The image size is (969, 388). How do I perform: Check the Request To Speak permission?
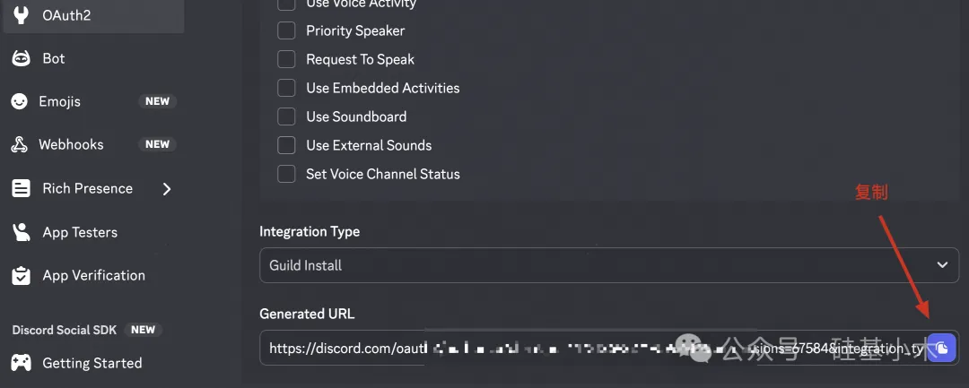point(286,59)
